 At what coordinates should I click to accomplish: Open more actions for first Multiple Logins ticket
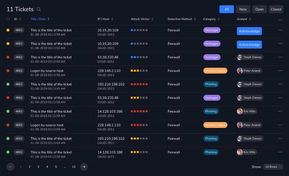tap(280, 71)
